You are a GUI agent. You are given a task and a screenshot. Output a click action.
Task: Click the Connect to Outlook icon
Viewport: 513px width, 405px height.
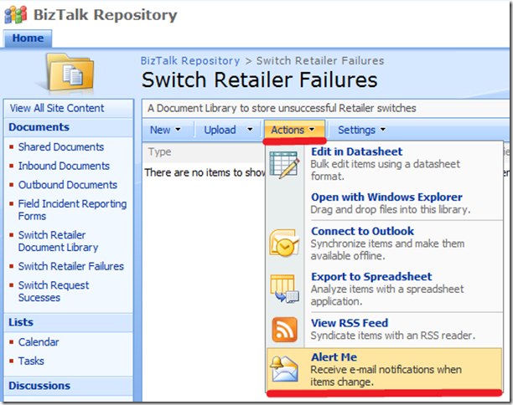tap(285, 244)
